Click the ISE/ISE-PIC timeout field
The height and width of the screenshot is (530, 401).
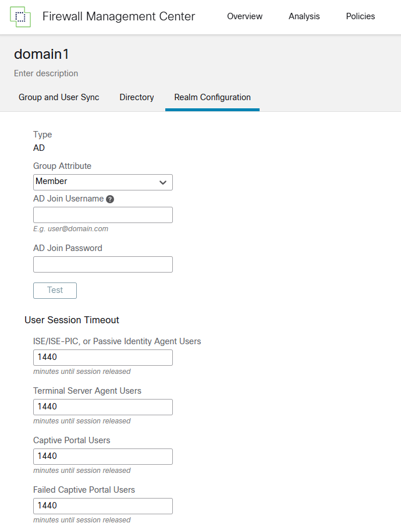click(x=102, y=358)
